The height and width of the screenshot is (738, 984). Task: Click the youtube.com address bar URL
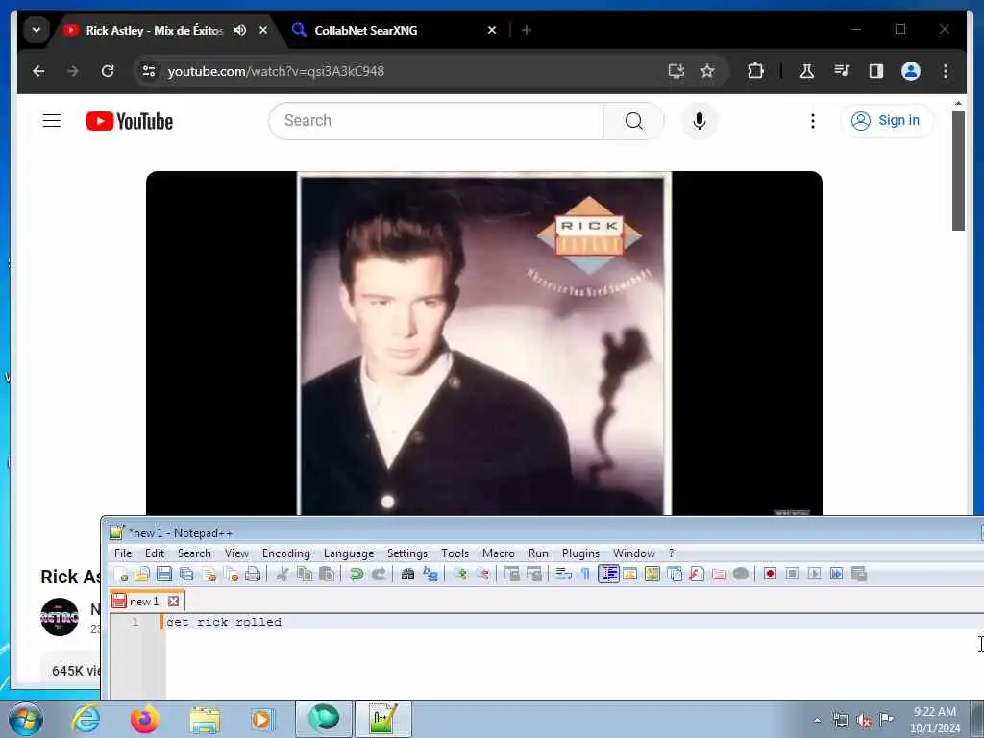[276, 71]
